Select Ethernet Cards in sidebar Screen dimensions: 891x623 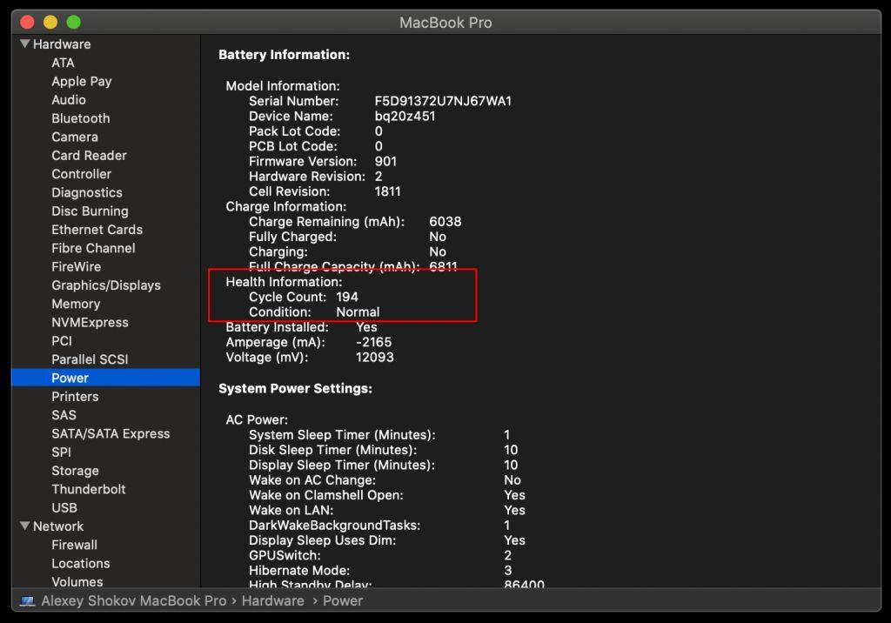pos(97,230)
